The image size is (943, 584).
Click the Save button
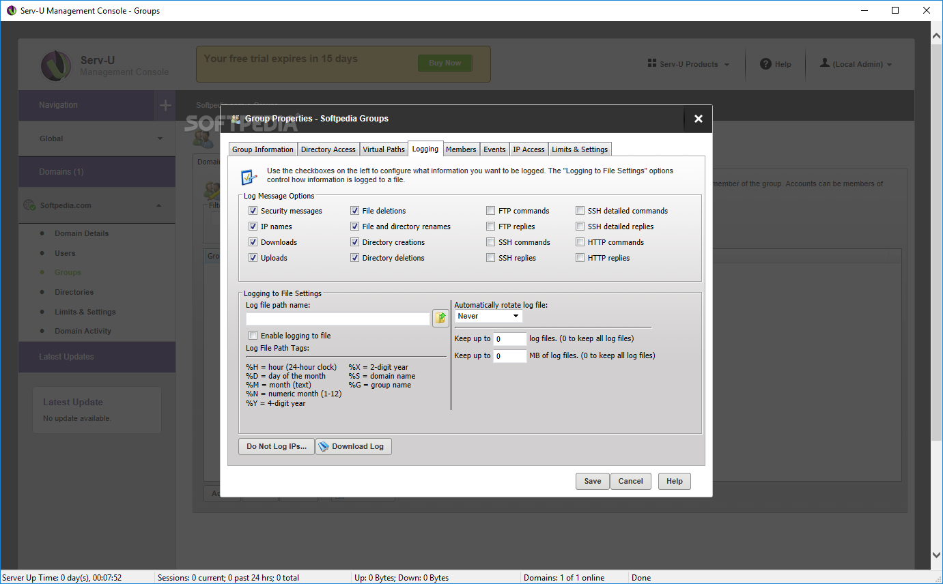tap(593, 481)
